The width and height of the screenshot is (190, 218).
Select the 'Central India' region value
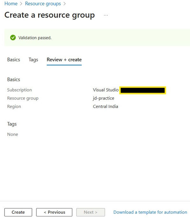point(106,106)
